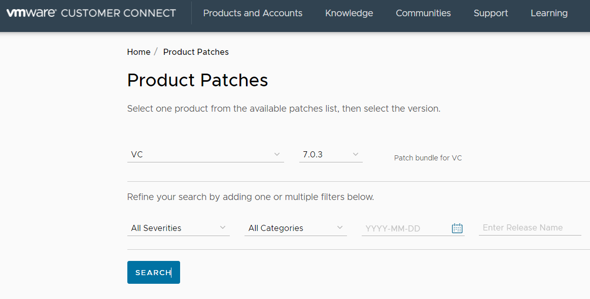Open the Products and Accounts menu

point(253,13)
